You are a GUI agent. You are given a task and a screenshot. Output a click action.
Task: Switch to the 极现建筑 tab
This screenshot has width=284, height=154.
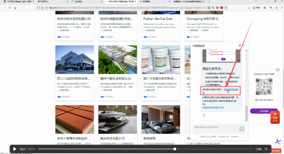click(146, 2)
